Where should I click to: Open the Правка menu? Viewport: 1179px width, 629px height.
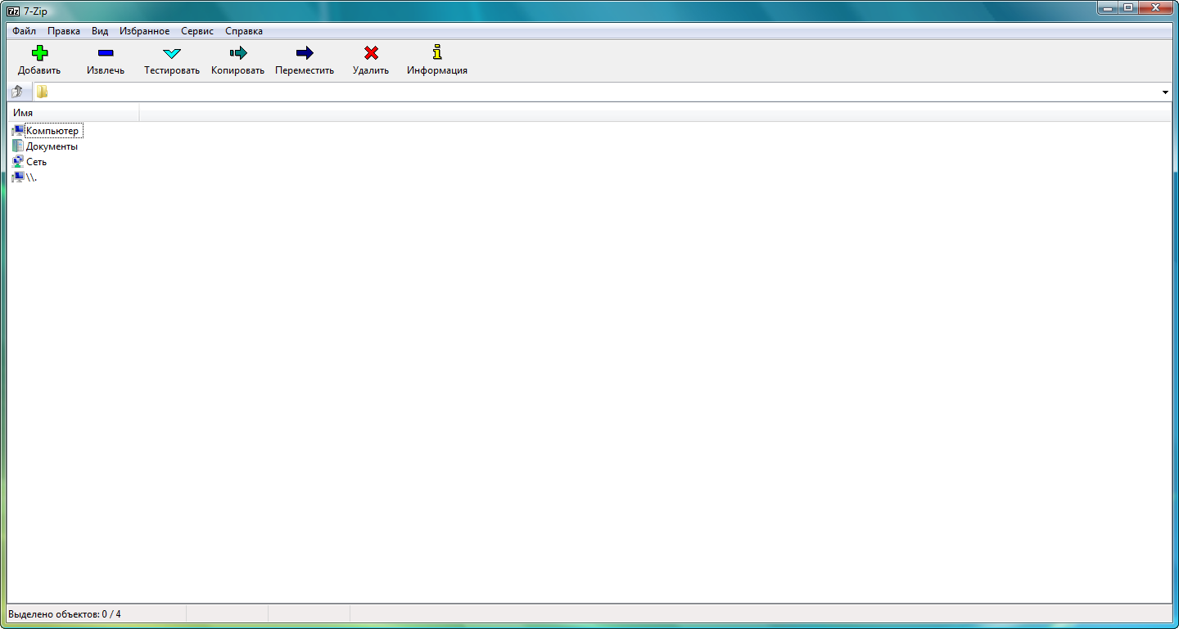(x=64, y=31)
